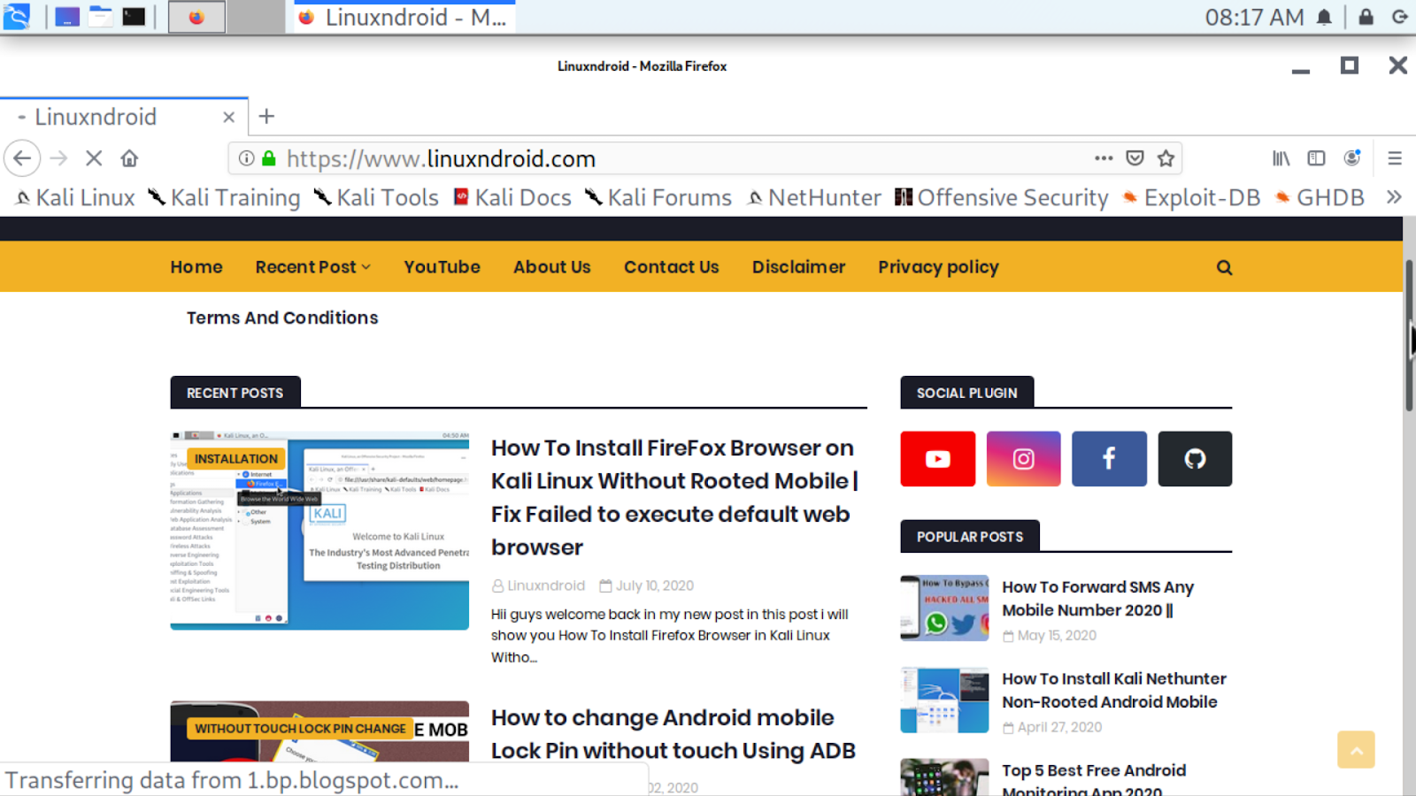Visit the YouTube social plugin button
The width and height of the screenshot is (1416, 796).
point(938,459)
